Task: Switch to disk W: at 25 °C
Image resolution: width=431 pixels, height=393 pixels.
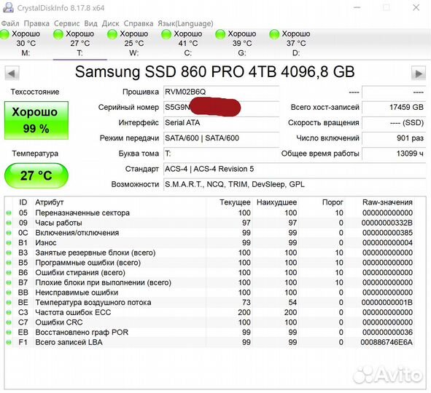Action: pyautogui.click(x=133, y=43)
